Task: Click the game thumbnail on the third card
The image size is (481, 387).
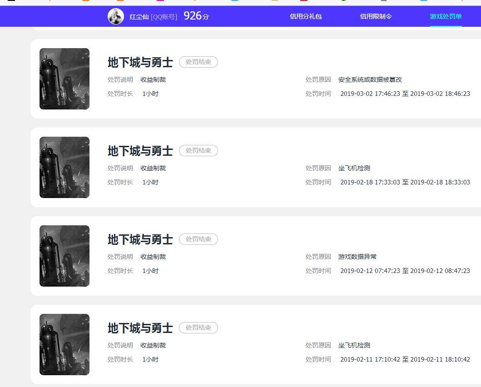Action: pyautogui.click(x=64, y=255)
